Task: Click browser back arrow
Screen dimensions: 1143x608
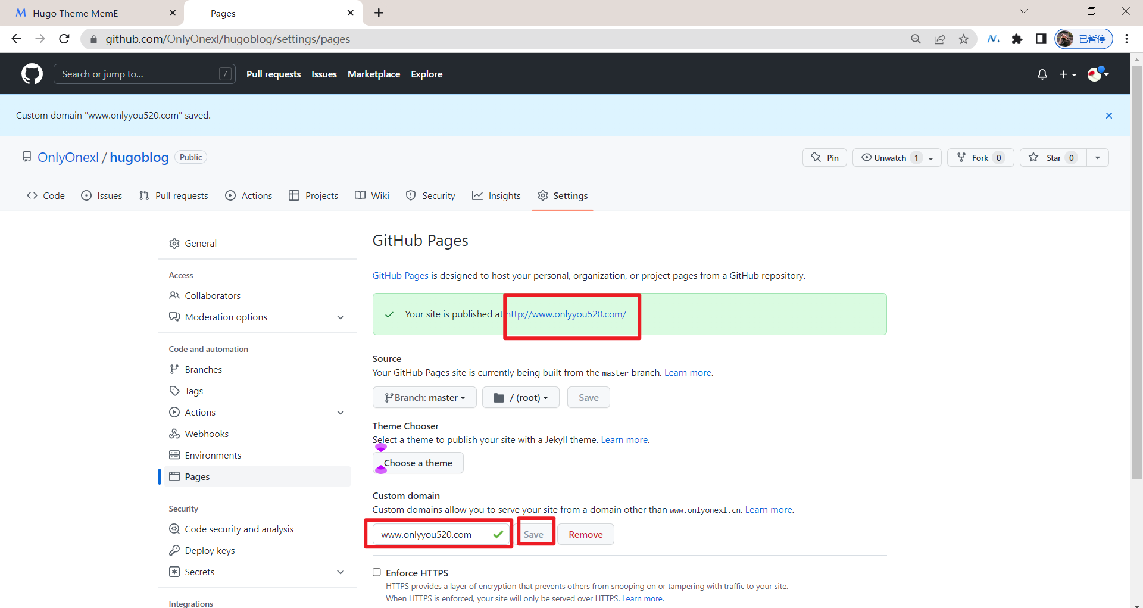Action: coord(17,39)
